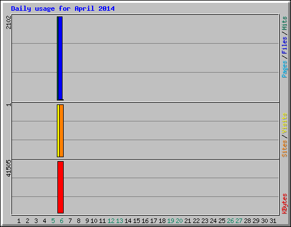The width and height of the screenshot is (291, 227).
Task: Click day label '6' on the x-axis
Action: [61, 221]
